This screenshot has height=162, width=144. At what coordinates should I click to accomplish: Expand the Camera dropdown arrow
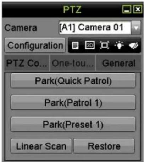click(x=136, y=28)
